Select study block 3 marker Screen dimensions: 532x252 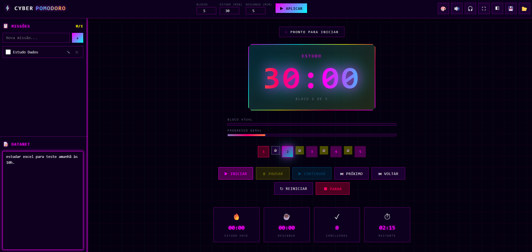(312, 152)
